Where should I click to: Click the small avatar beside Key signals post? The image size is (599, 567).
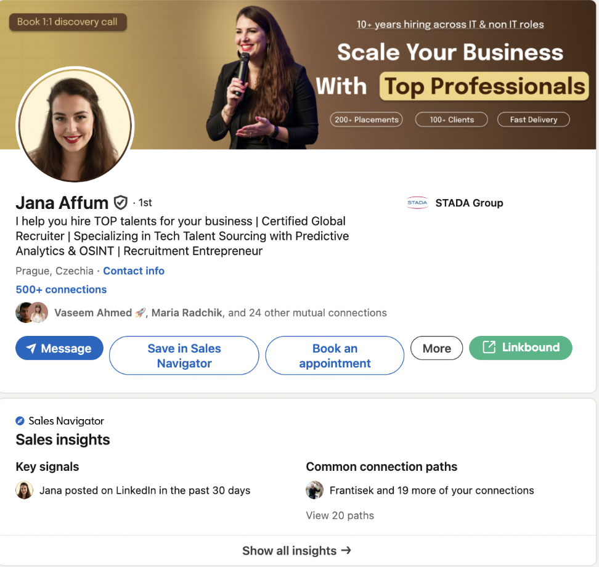click(x=25, y=491)
